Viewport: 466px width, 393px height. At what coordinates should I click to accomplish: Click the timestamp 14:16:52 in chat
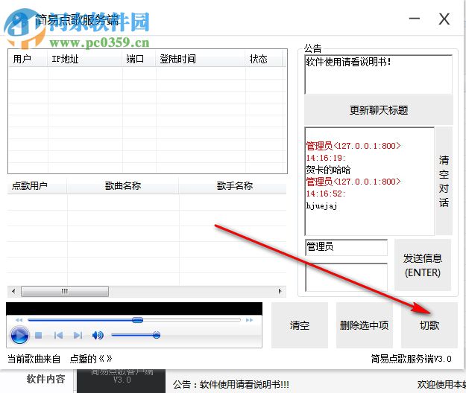coord(325,194)
